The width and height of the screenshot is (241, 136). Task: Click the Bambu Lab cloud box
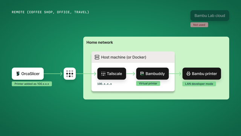(210, 15)
